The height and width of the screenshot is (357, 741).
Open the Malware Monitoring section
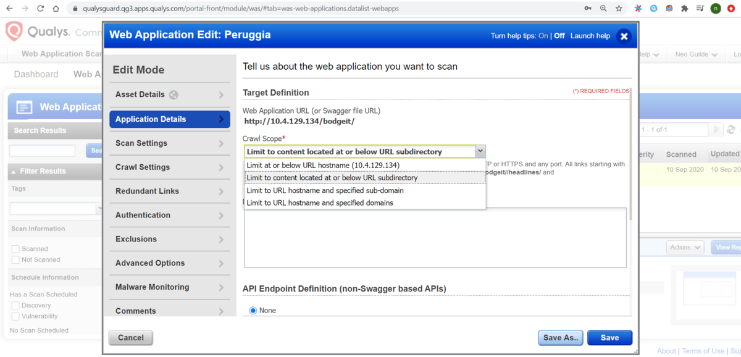click(x=170, y=287)
